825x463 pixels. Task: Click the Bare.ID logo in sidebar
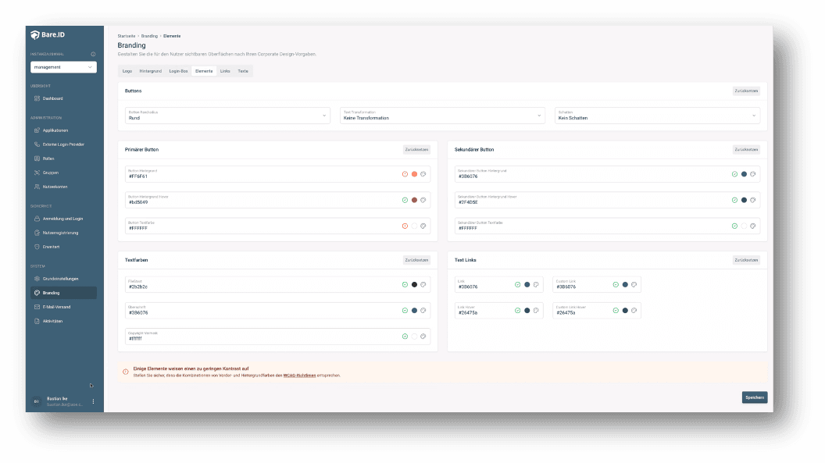(x=48, y=34)
